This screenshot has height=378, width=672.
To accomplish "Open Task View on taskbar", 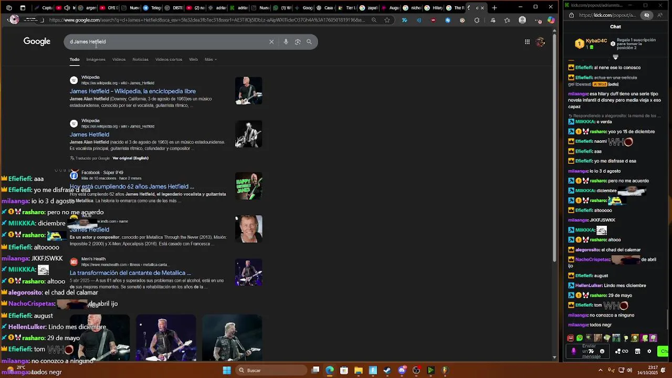I will 315,370.
